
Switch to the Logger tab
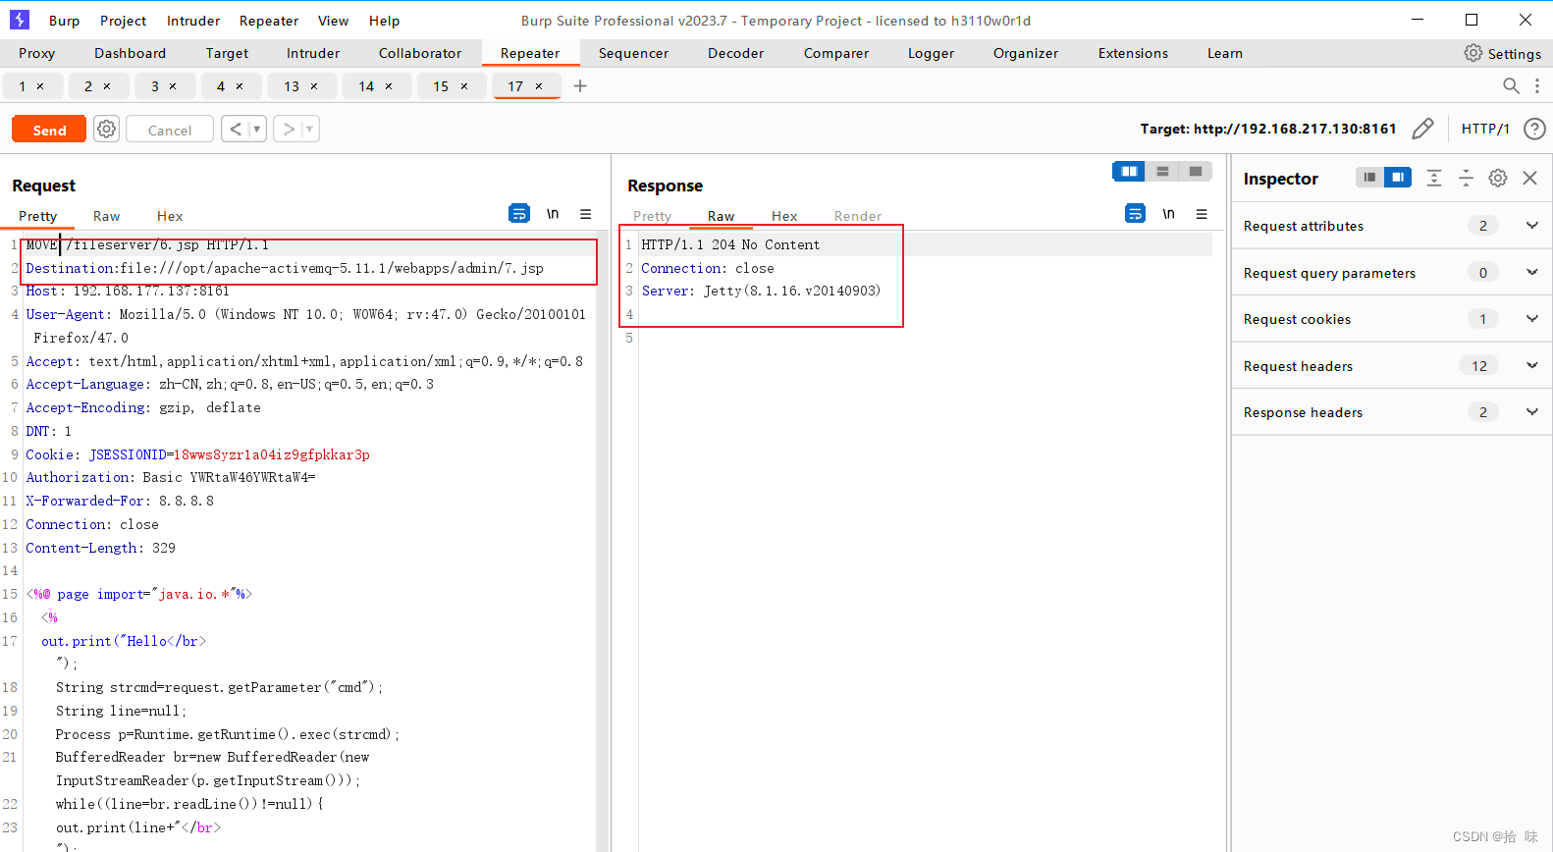click(x=931, y=53)
